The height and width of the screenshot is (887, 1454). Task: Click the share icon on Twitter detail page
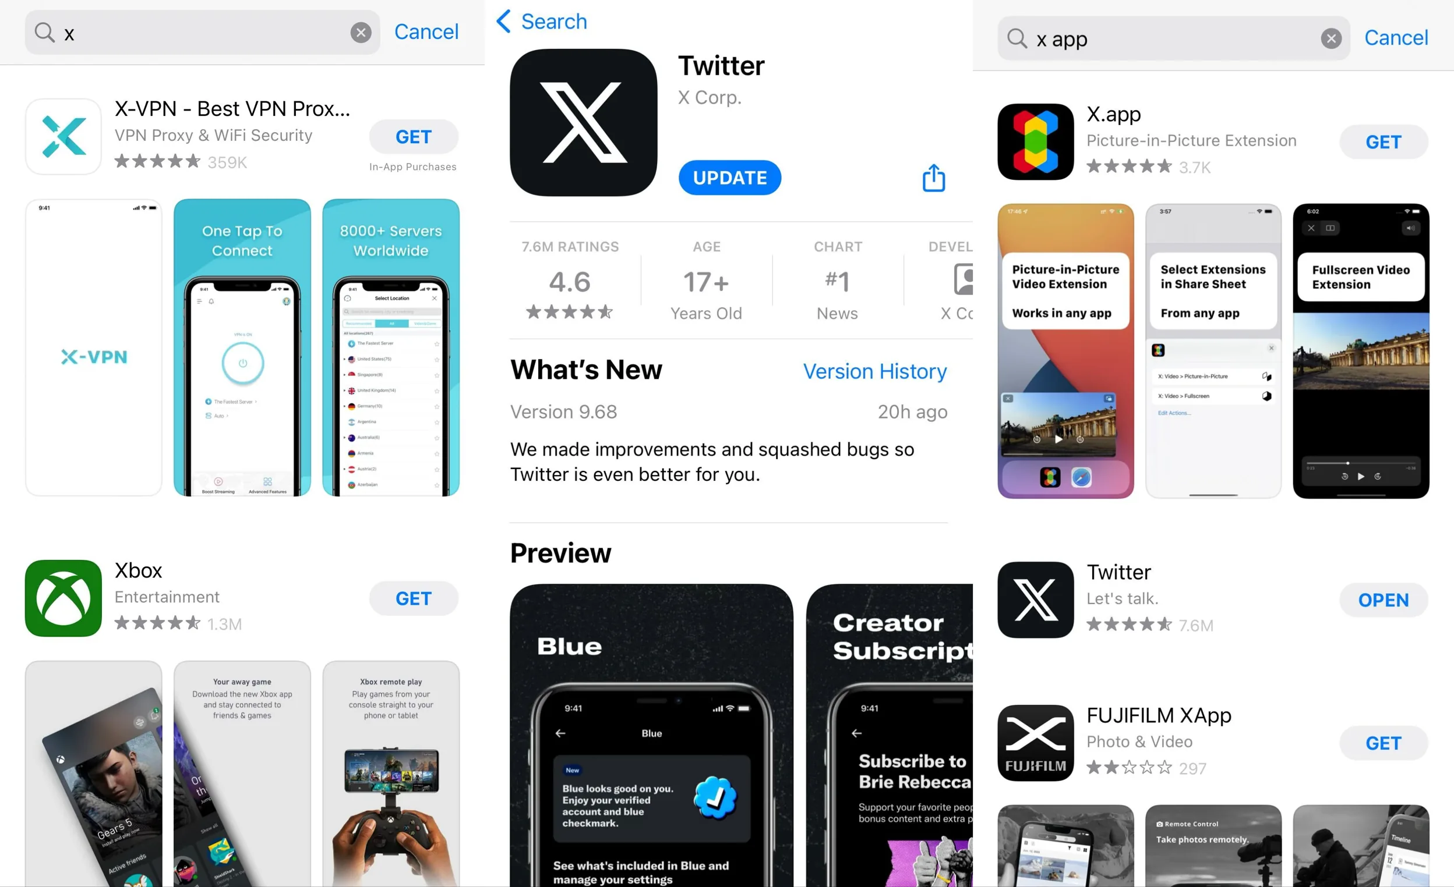933,179
